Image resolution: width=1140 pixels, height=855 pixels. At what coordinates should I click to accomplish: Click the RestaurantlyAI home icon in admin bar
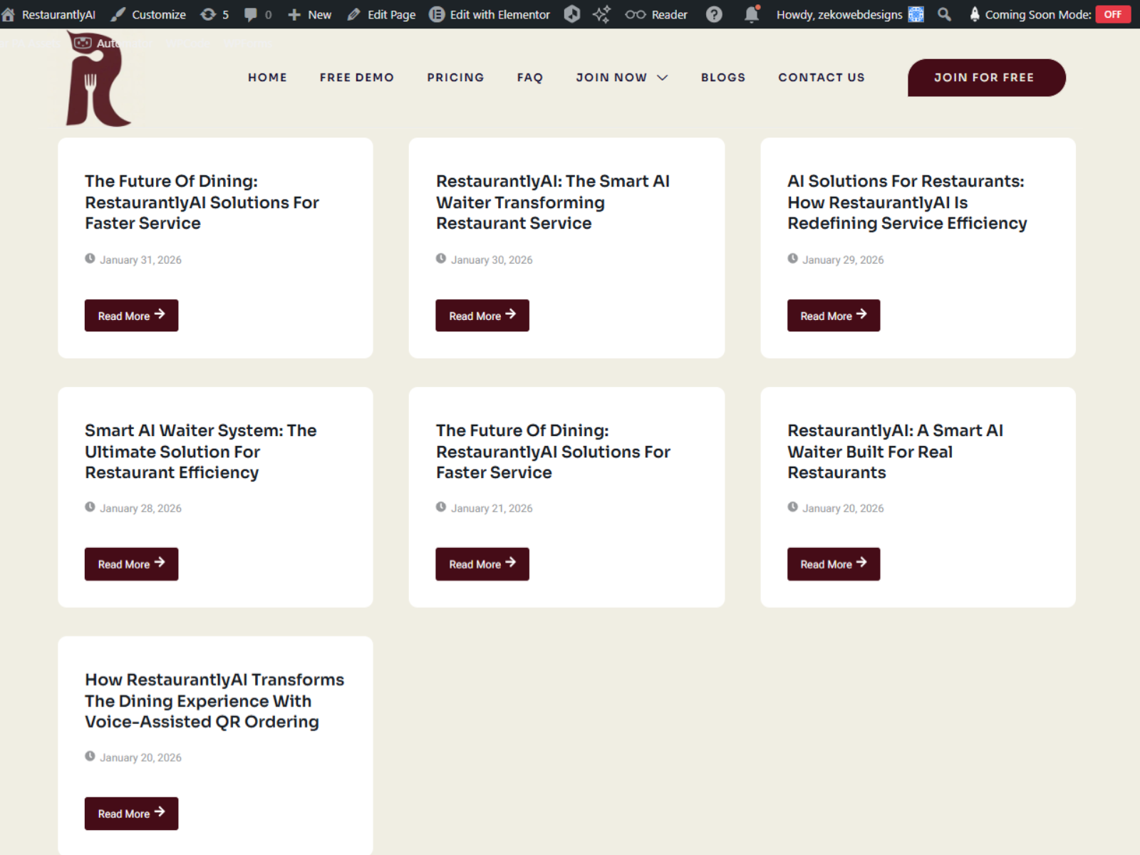(9, 14)
